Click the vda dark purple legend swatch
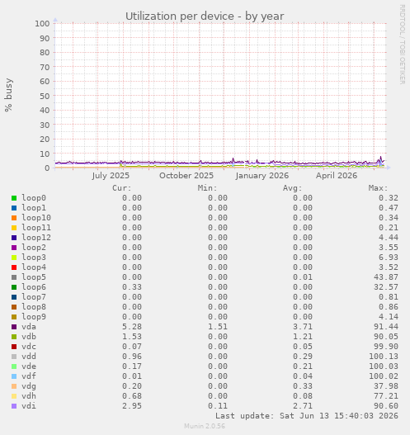The width and height of the screenshot is (410, 435). 14,327
